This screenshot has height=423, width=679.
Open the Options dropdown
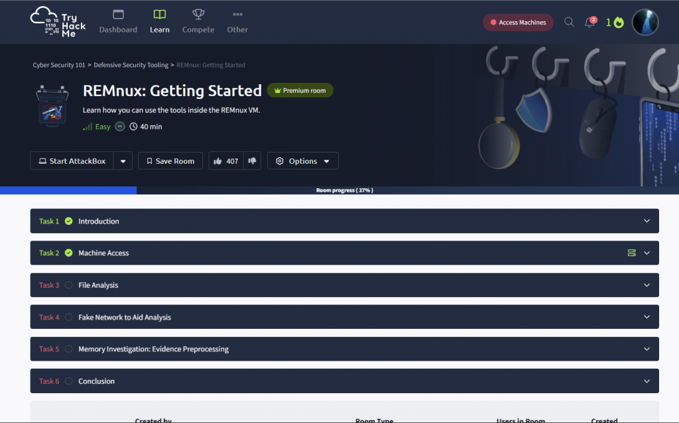[302, 161]
